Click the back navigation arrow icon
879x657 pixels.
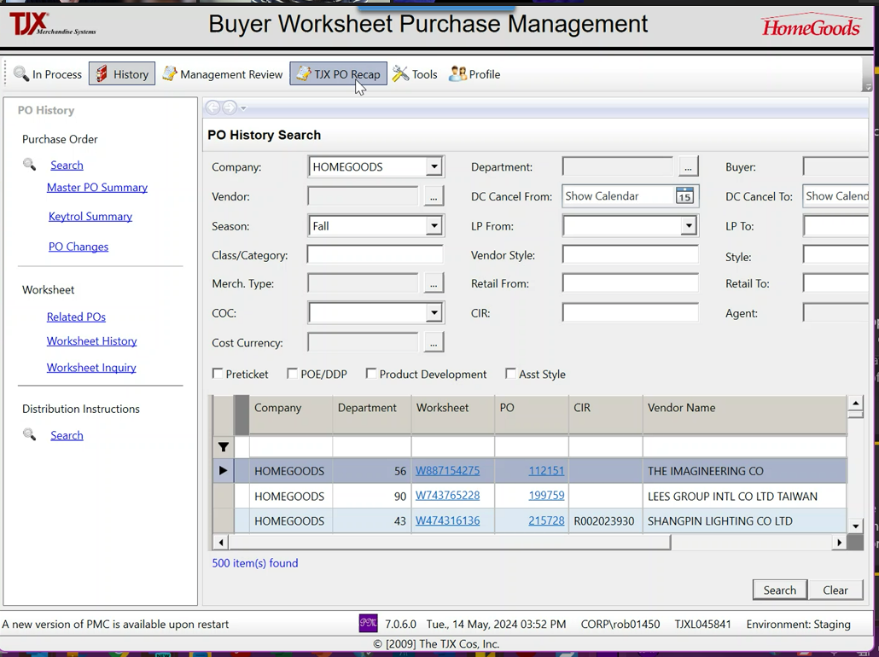(212, 108)
